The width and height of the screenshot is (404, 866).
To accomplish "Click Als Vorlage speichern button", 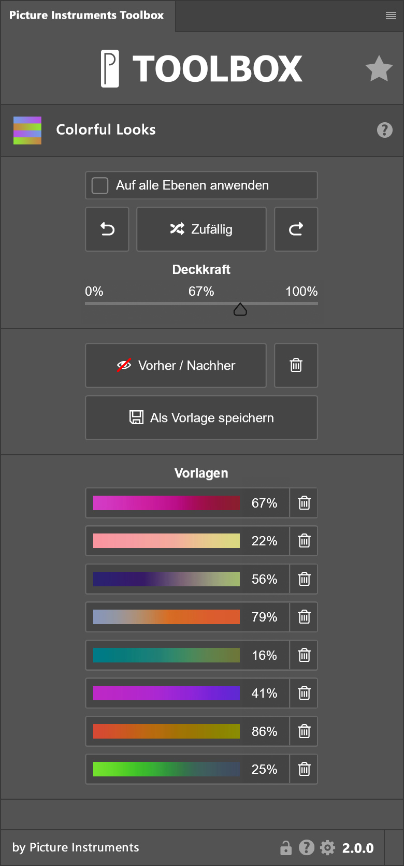I will [x=201, y=417].
